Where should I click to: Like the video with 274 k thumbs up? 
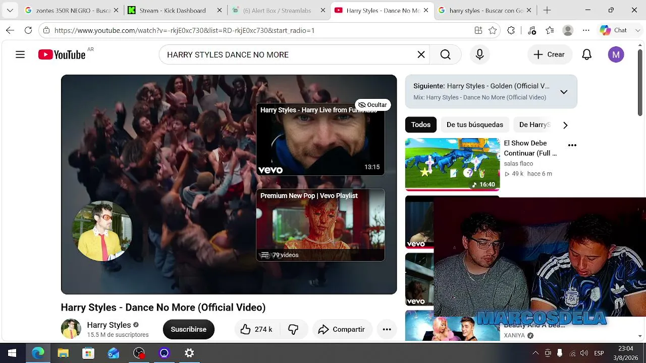[256, 329]
